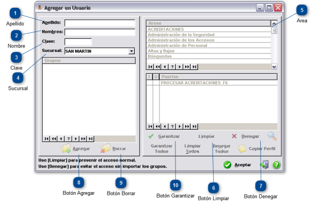Click the search ? button in Areas navigator
The image size is (315, 209).
172,67
